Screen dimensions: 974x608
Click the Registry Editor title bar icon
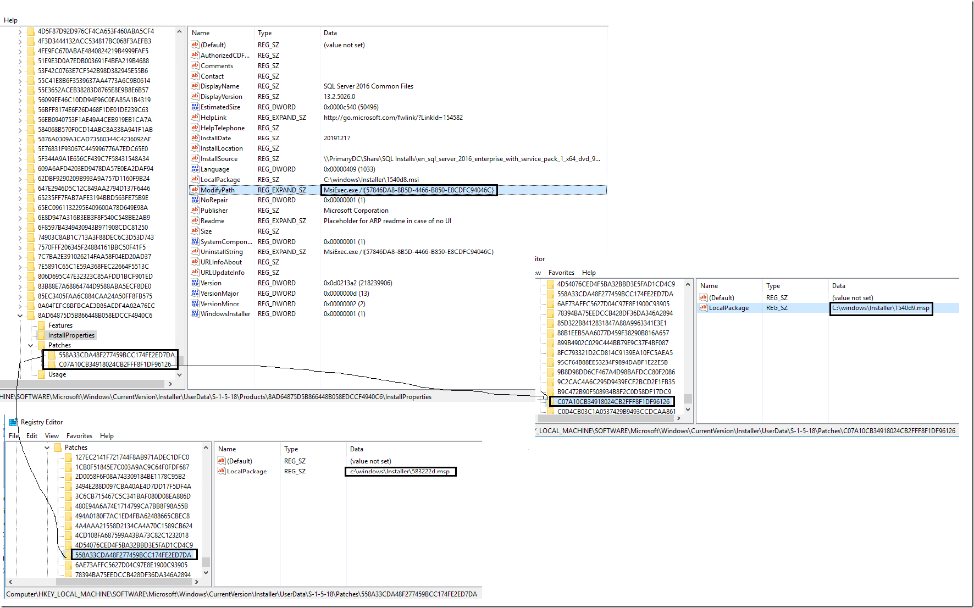coord(13,422)
